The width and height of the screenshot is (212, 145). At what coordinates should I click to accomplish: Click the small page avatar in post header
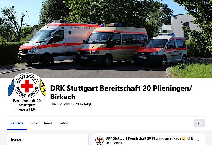point(99,140)
